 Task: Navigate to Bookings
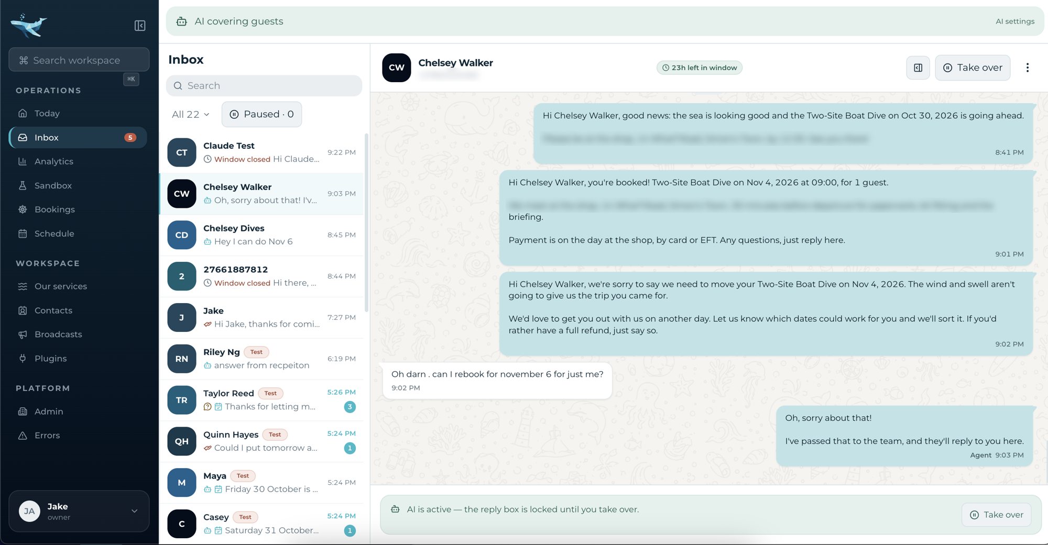[78, 210]
